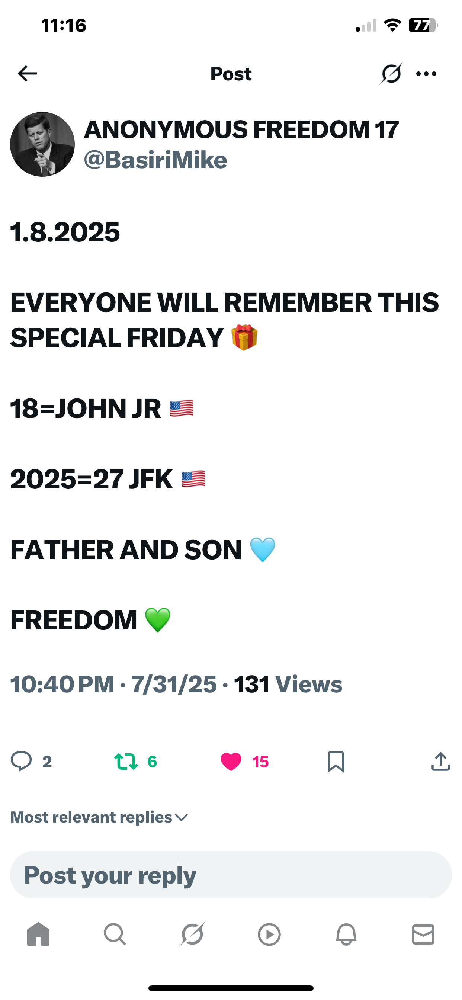462x1000 pixels.
Task: Open Grok icon in post header
Action: coord(391,73)
